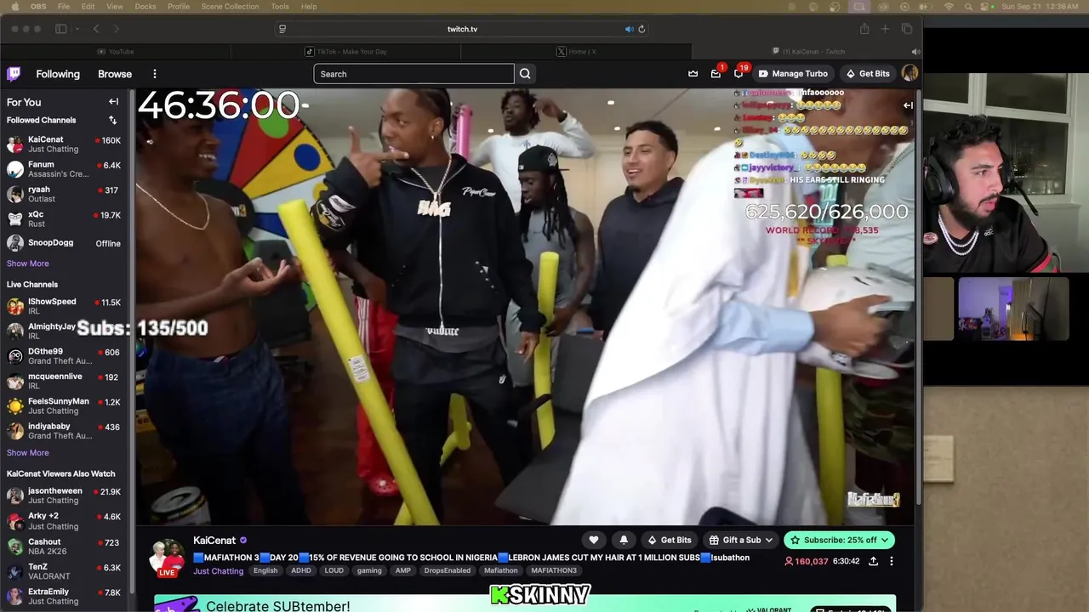1089x612 pixels.
Task: Click Celebrate SUBtember banner
Action: point(525,603)
